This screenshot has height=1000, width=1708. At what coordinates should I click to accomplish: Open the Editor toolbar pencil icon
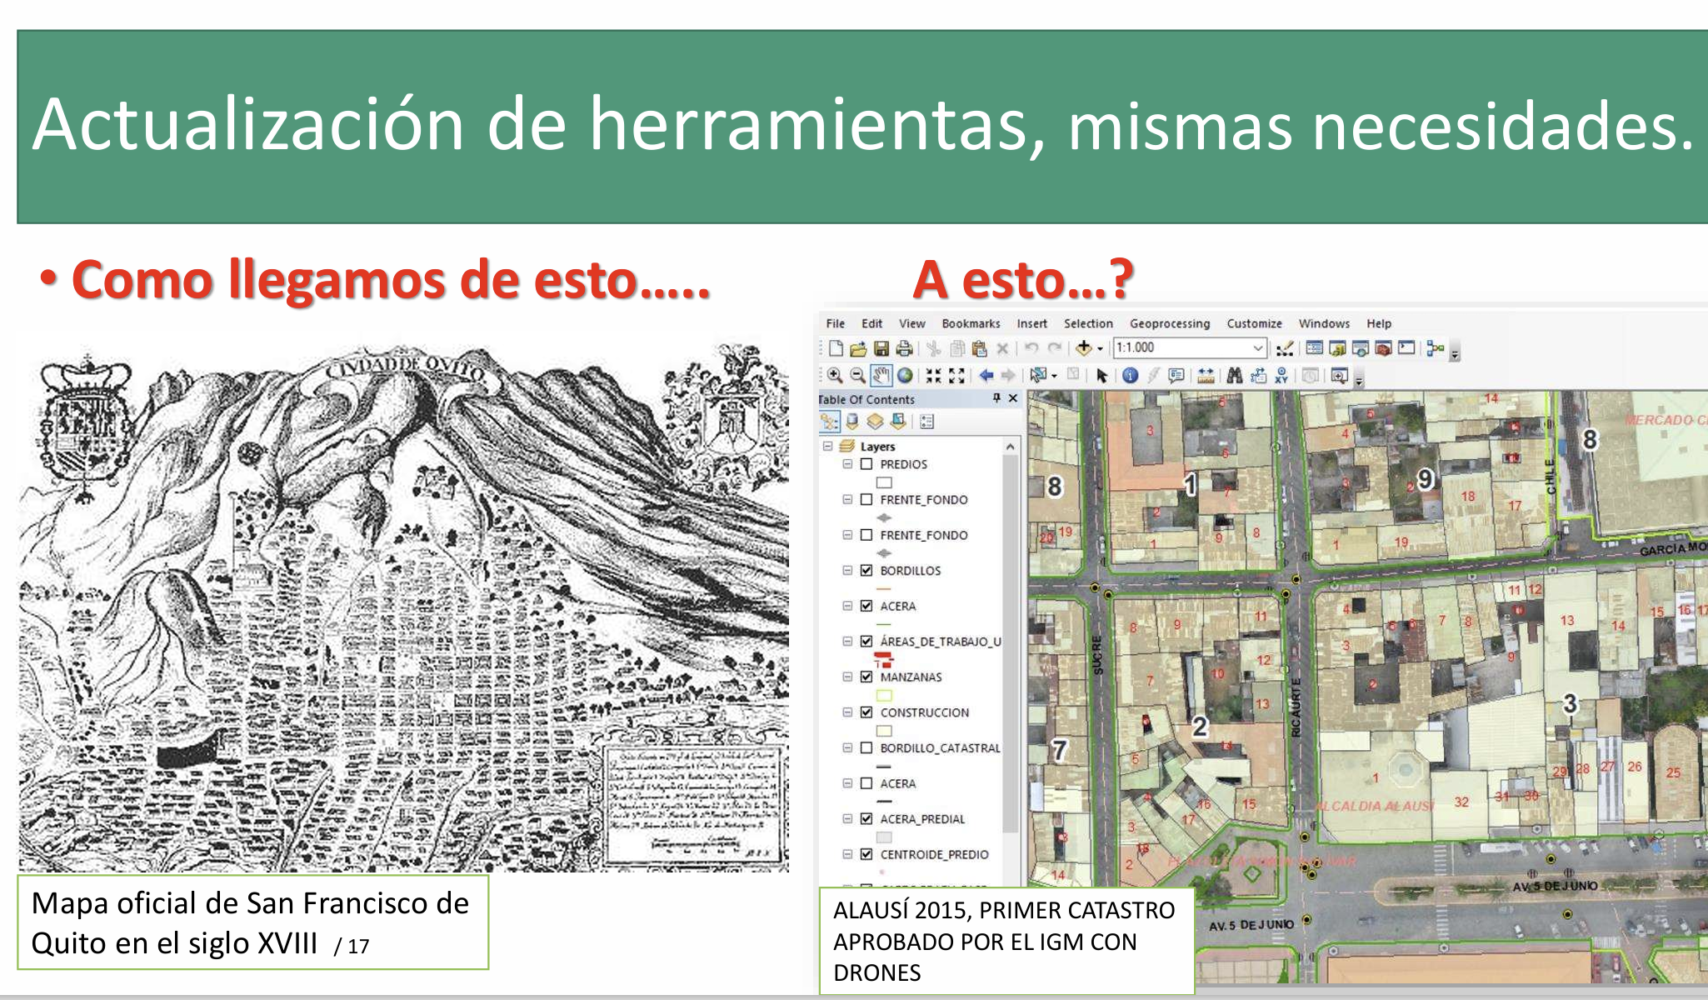[1285, 348]
